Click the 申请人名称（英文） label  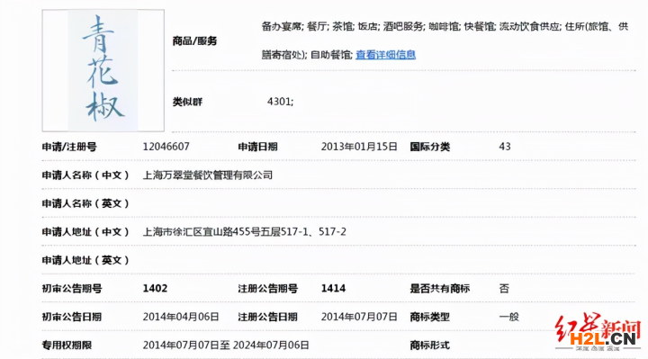click(86, 203)
